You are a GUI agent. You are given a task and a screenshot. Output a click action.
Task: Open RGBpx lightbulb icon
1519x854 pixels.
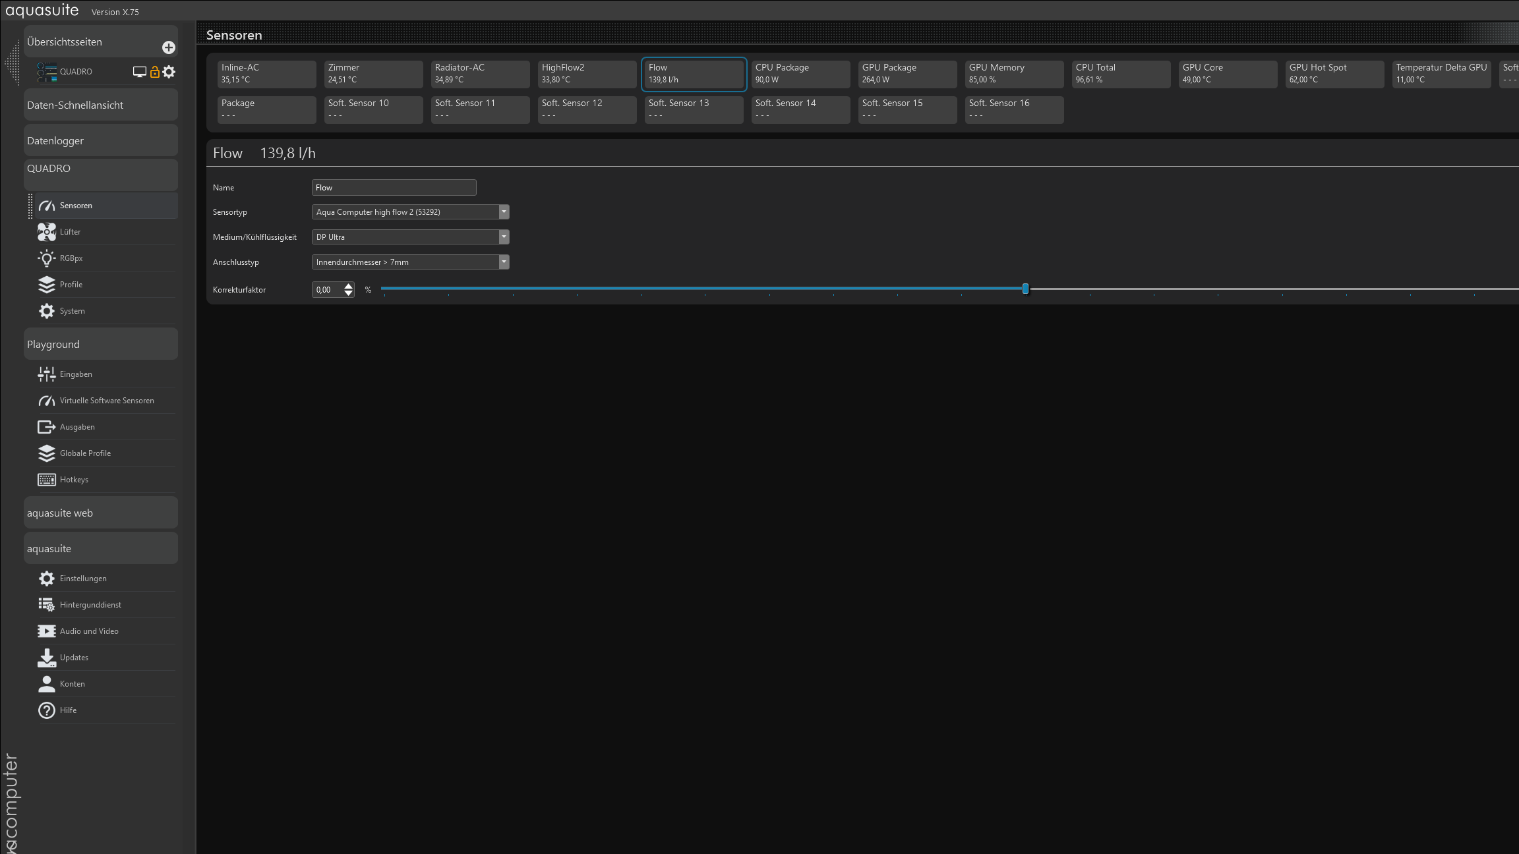47,258
